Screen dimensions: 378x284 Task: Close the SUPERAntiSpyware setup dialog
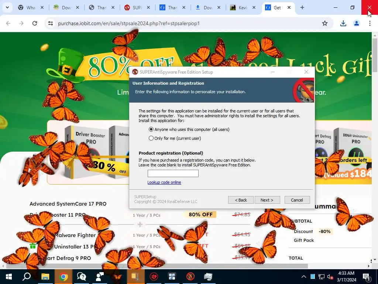(306, 72)
